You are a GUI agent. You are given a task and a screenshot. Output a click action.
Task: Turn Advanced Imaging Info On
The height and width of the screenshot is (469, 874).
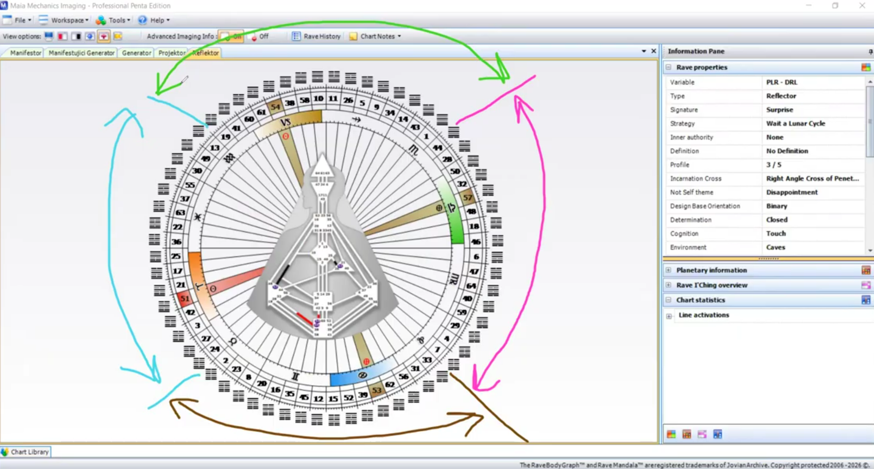point(231,36)
